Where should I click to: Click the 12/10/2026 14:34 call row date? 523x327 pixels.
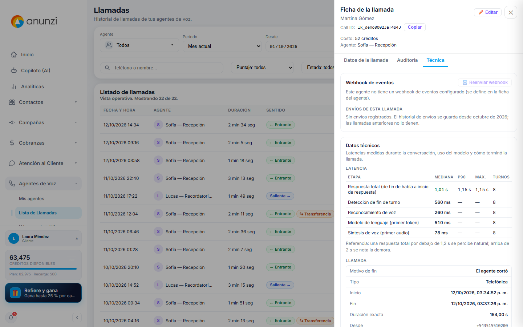[x=121, y=125]
